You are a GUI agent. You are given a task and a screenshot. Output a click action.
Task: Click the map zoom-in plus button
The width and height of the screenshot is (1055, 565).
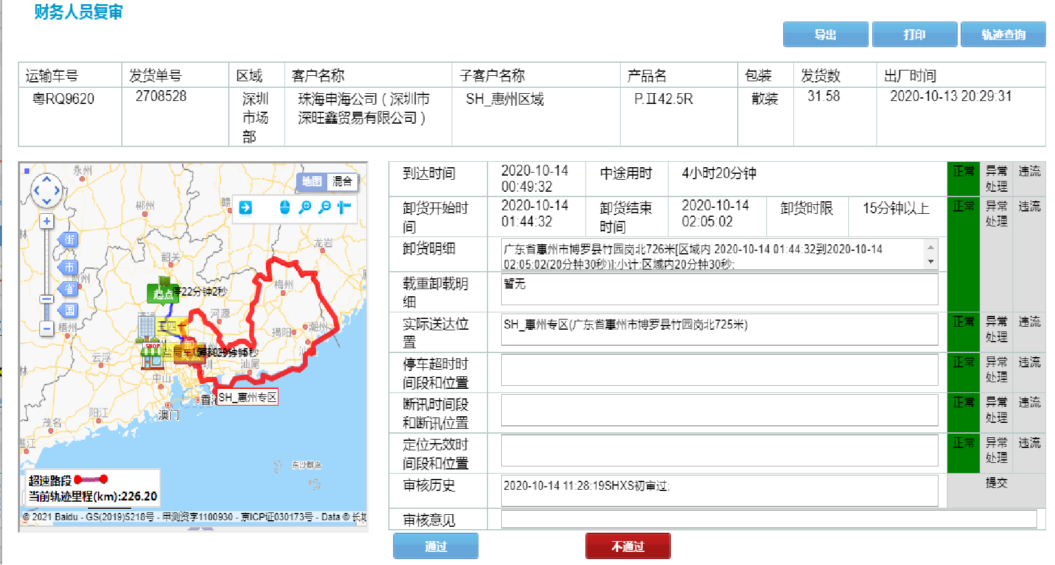47,222
